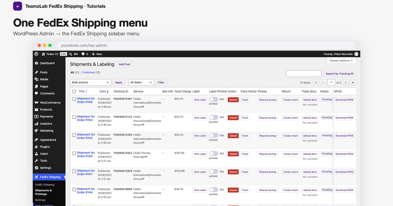Screen dimensions: 393x206
Task: Toggle Label Printed for tracking 794894673467
Action: tap(214, 99)
